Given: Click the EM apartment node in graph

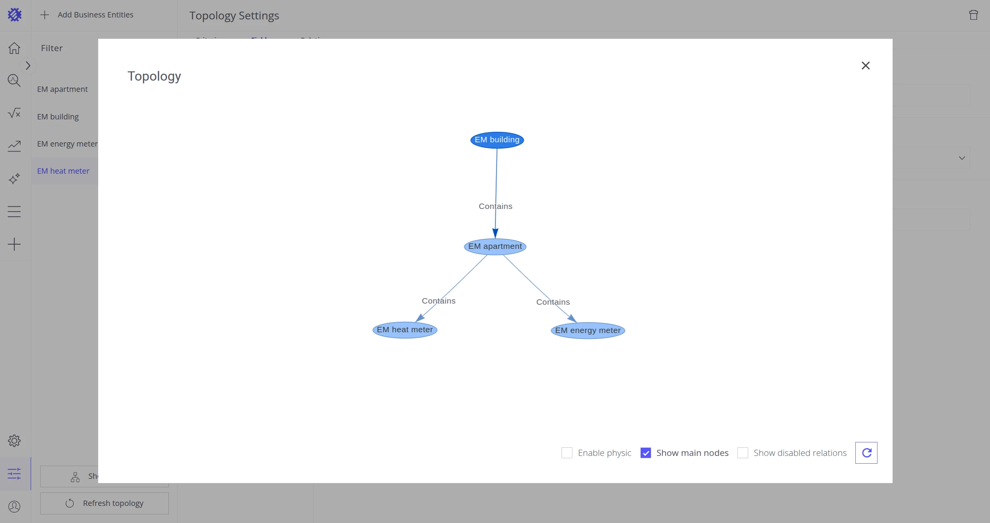Looking at the screenshot, I should coord(495,247).
